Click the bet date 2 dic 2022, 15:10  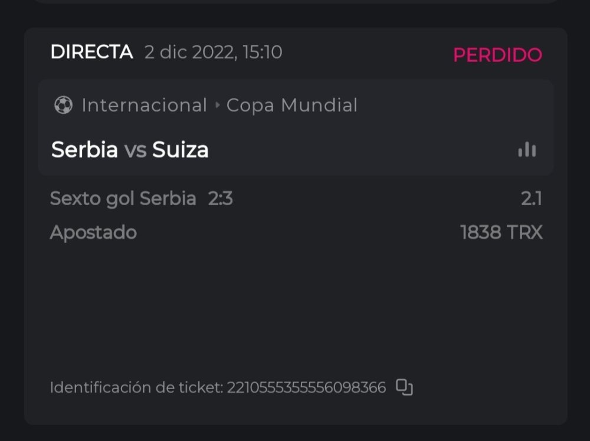(x=214, y=52)
